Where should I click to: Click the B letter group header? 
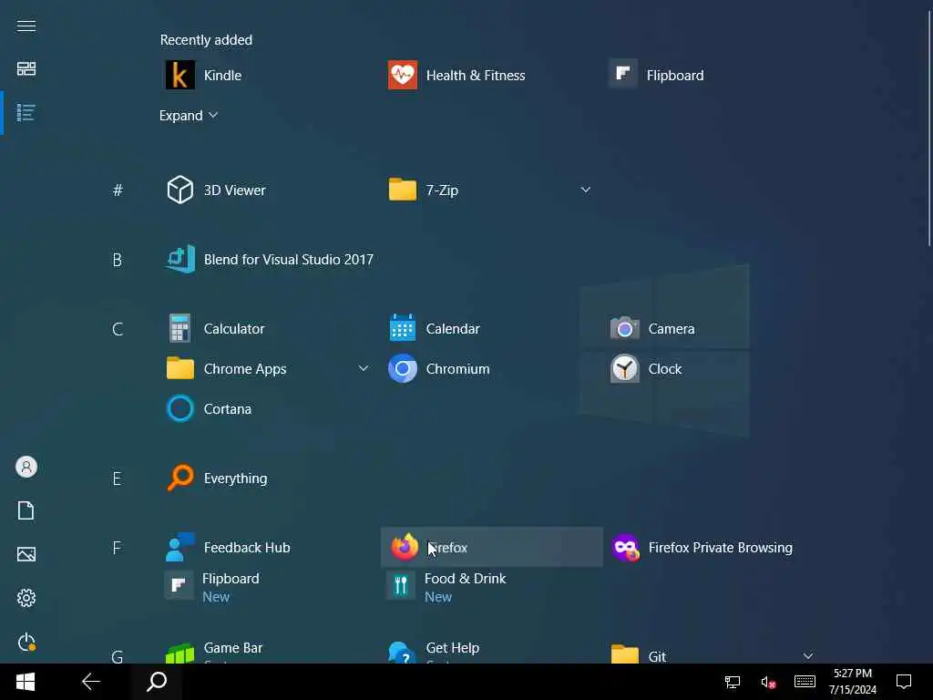pyautogui.click(x=118, y=260)
